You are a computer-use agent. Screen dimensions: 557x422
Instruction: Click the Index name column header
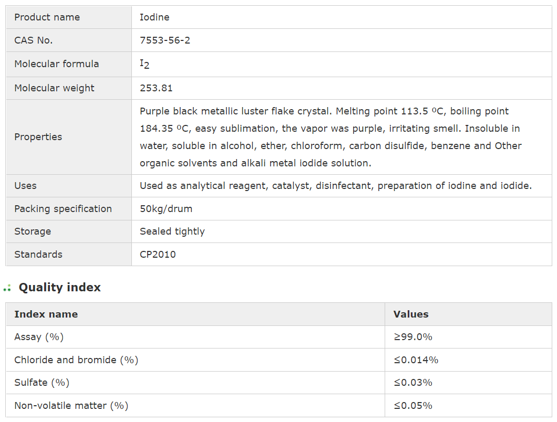tap(46, 314)
